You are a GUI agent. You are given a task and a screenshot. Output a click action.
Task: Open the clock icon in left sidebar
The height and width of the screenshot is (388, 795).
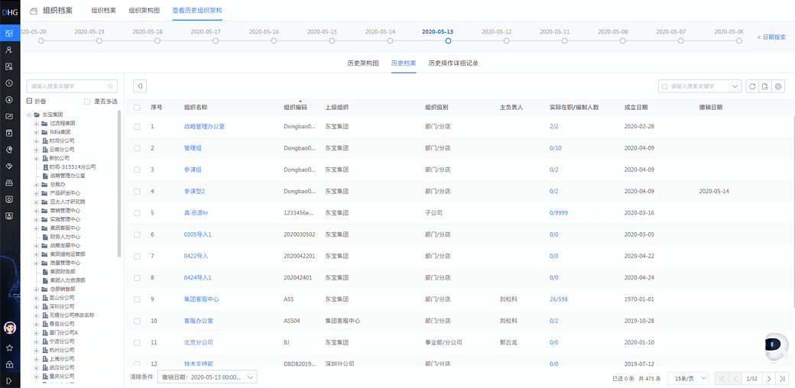pos(9,83)
